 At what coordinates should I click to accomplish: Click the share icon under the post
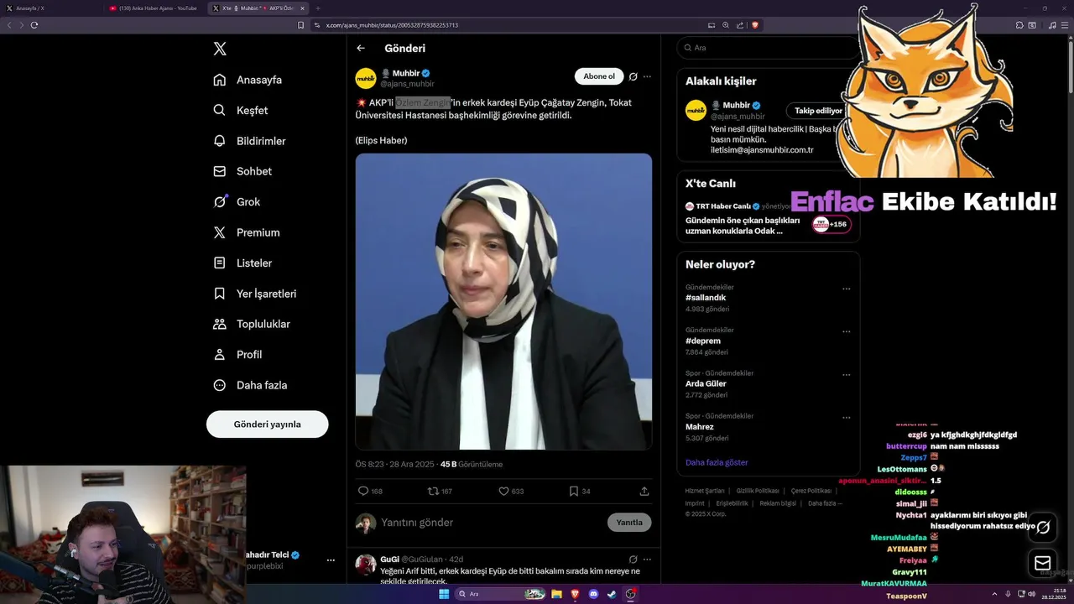pos(644,492)
